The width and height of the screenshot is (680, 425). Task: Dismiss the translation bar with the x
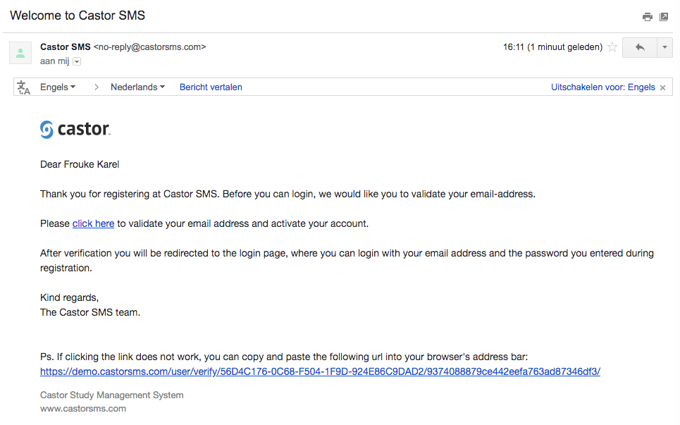(663, 88)
